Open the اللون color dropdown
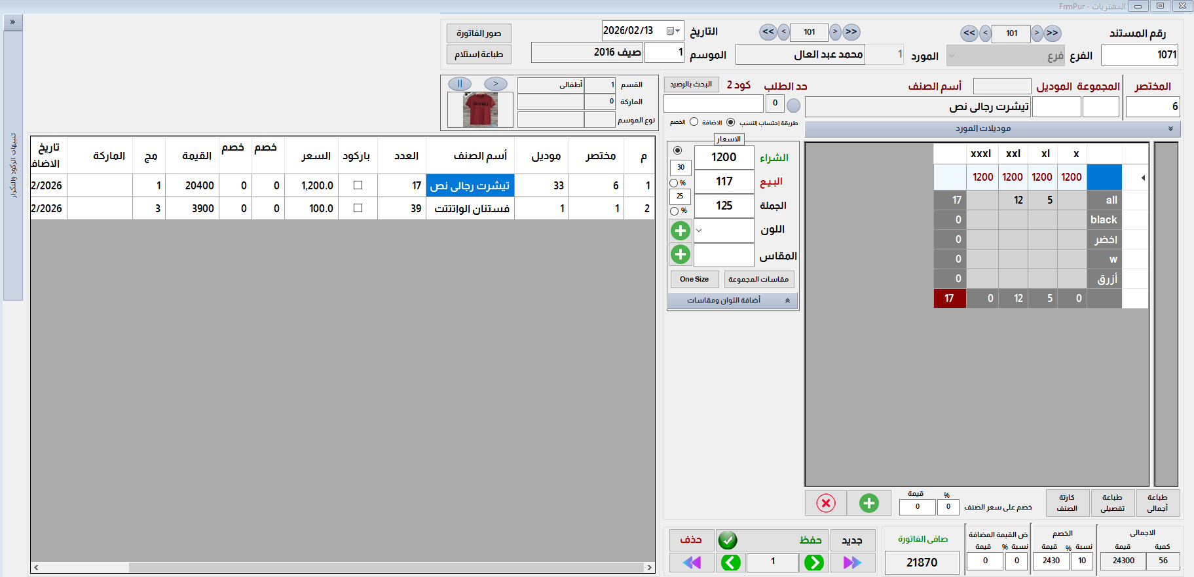Screen dimensions: 1194x577 pyautogui.click(x=699, y=231)
